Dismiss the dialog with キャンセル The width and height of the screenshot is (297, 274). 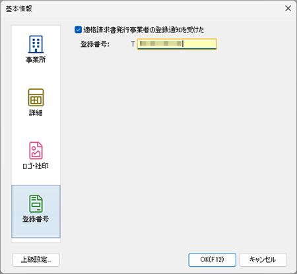pos(263,259)
